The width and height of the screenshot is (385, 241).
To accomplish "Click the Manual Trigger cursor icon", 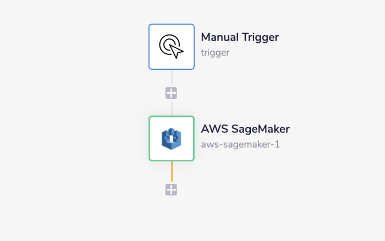I will [171, 47].
